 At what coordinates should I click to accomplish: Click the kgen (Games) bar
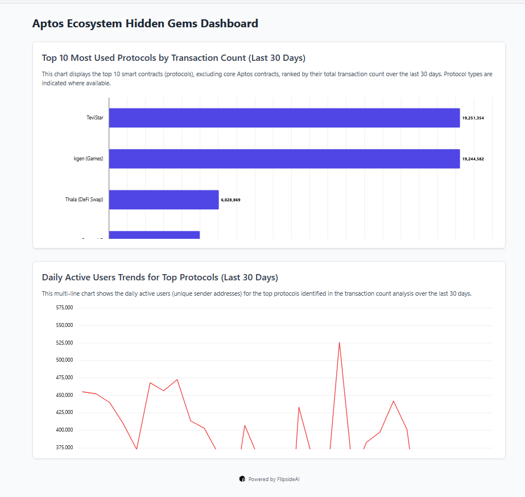pyautogui.click(x=284, y=159)
